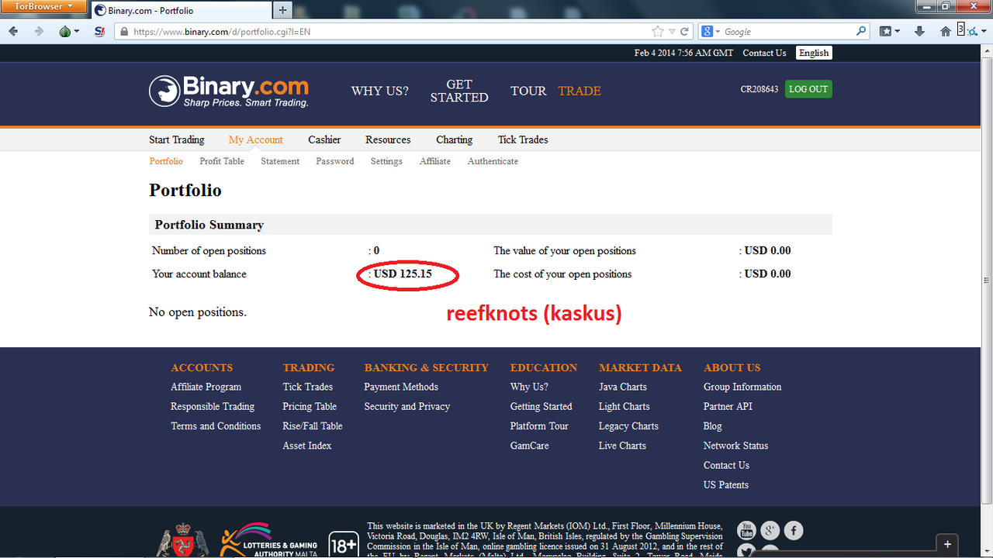Open the Start Trading menu
993x558 pixels.
click(177, 139)
